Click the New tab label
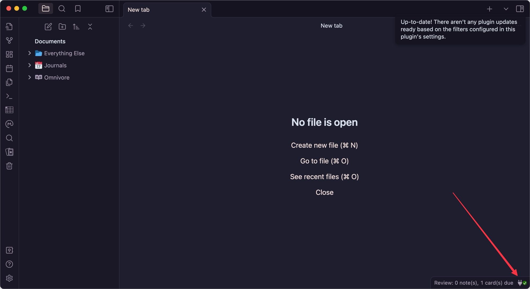This screenshot has height=289, width=530. [x=138, y=10]
